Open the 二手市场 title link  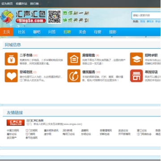[x=26, y=55]
